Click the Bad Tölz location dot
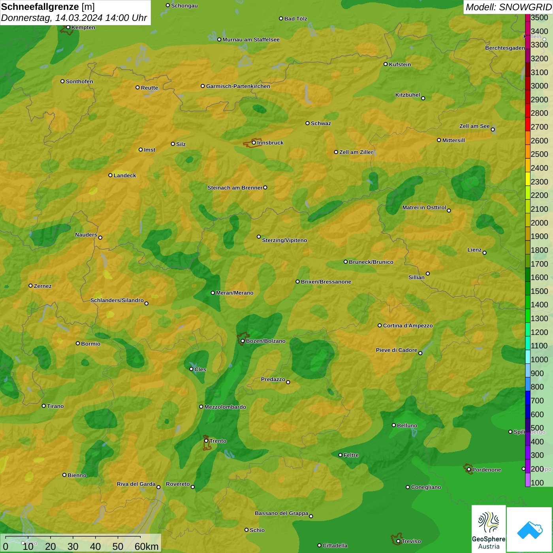 pos(281,19)
